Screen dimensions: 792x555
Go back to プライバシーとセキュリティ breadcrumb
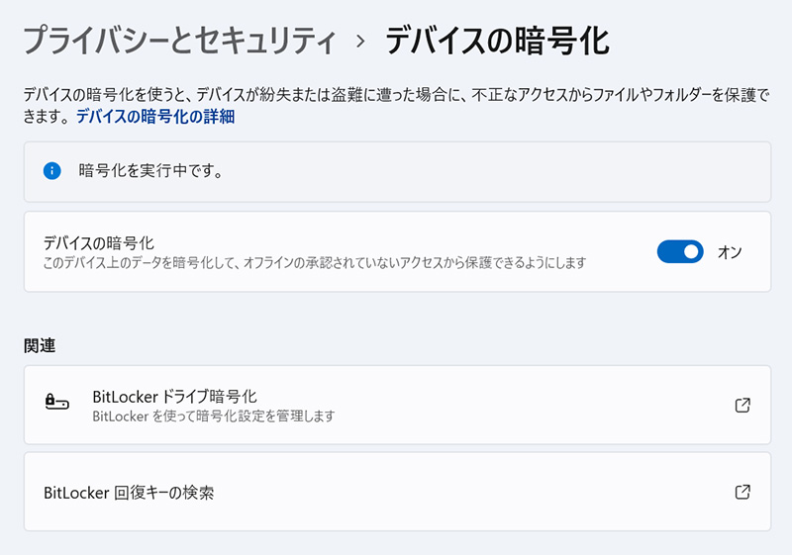(x=179, y=42)
